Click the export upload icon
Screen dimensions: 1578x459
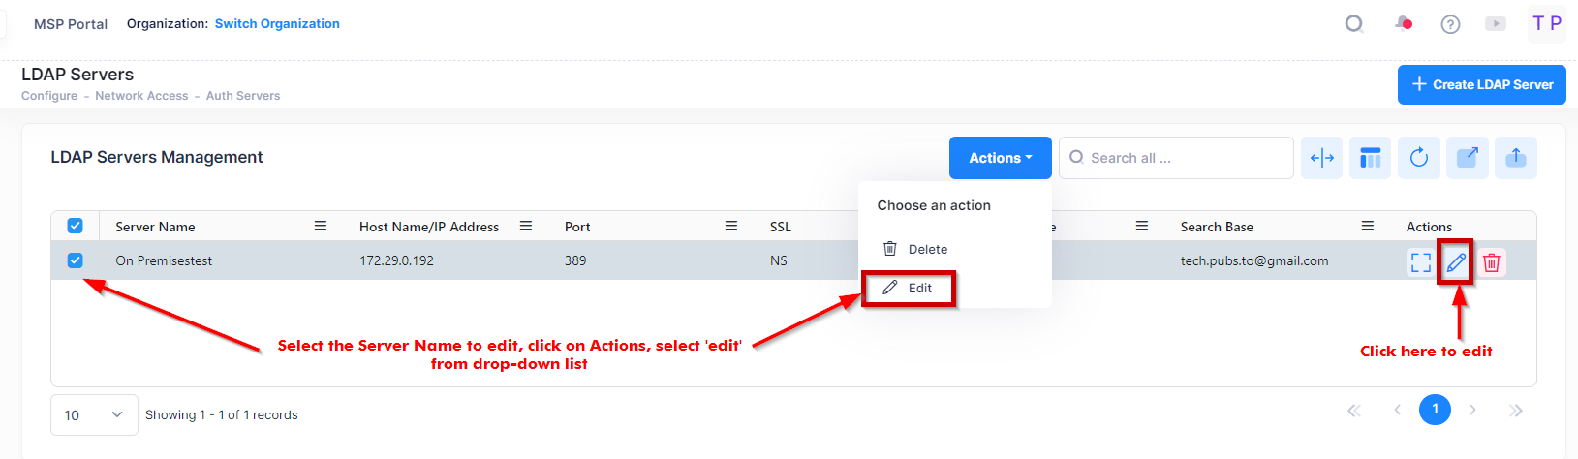click(x=1516, y=158)
